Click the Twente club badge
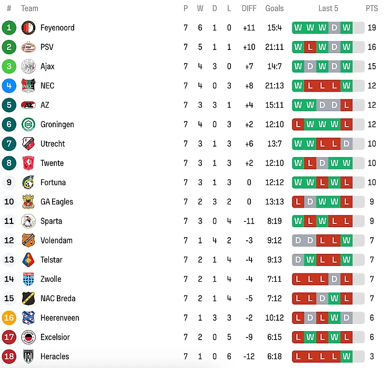 click(28, 163)
